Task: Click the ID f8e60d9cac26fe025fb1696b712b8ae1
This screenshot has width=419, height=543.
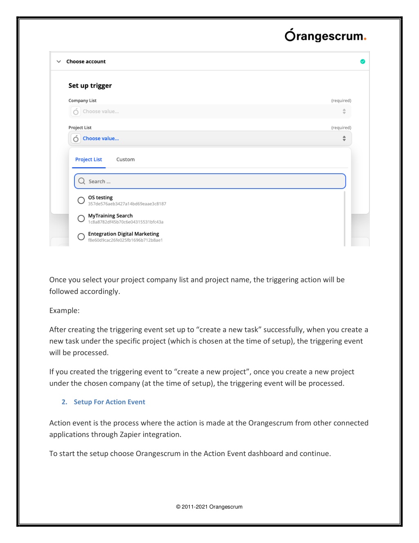Action: (125, 240)
